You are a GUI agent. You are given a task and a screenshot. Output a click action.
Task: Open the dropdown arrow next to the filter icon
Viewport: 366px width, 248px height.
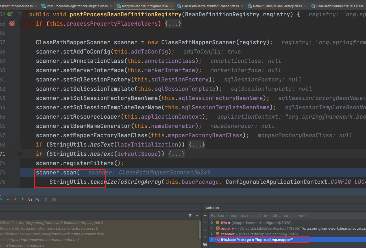point(197,216)
